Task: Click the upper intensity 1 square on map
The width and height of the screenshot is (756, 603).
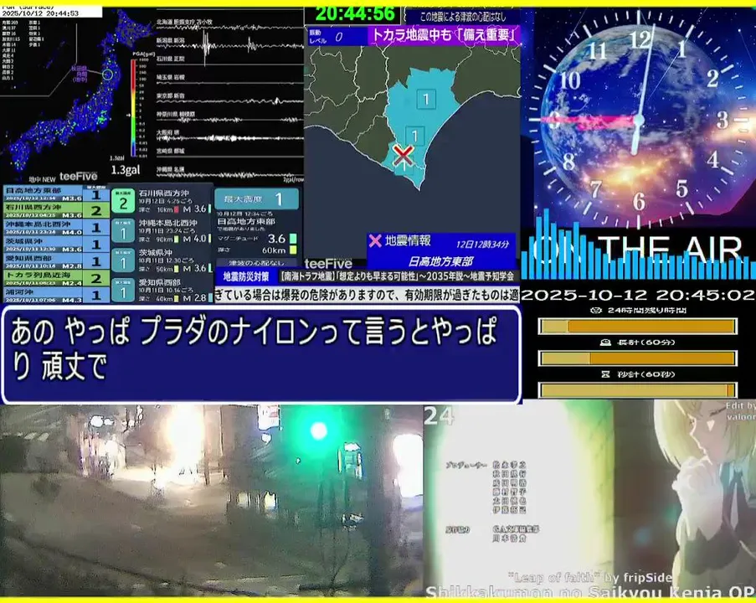Action: pyautogui.click(x=426, y=100)
